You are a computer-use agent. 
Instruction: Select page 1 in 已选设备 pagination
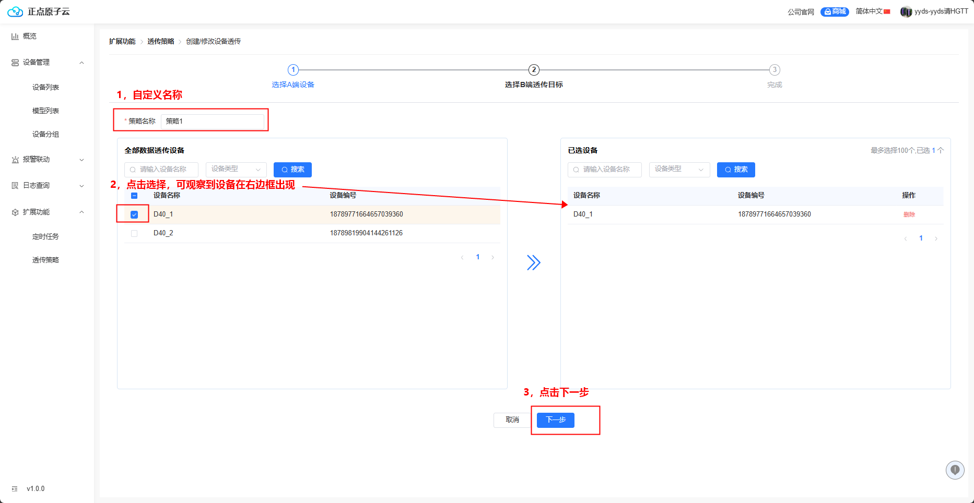pyautogui.click(x=921, y=238)
